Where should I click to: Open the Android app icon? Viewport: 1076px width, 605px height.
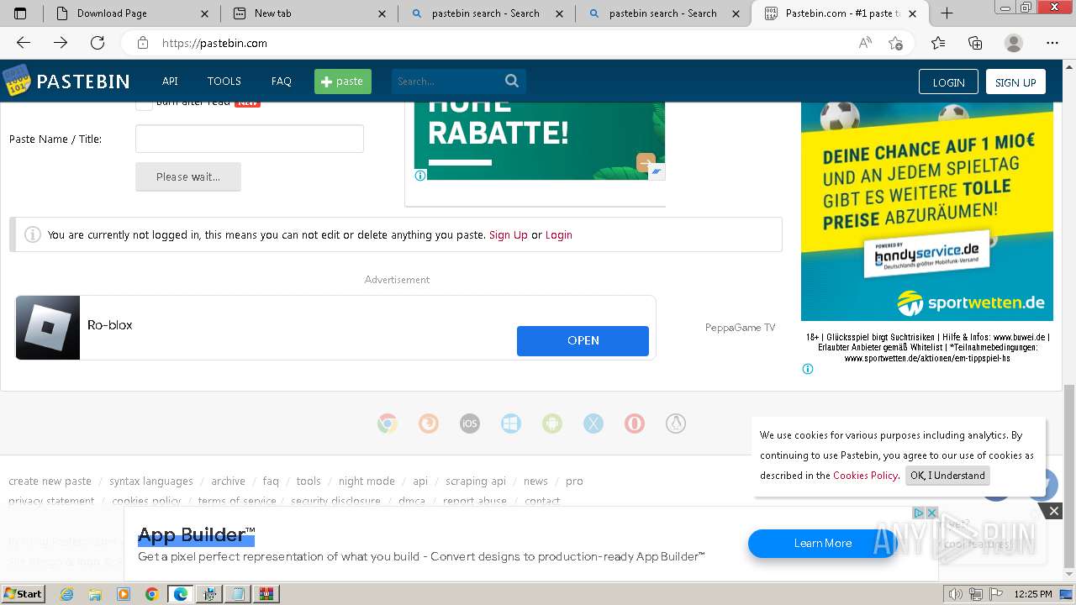coord(552,423)
